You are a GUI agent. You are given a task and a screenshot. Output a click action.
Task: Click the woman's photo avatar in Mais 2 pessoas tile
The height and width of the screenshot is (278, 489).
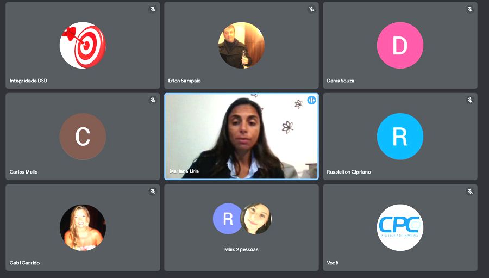coord(256,219)
